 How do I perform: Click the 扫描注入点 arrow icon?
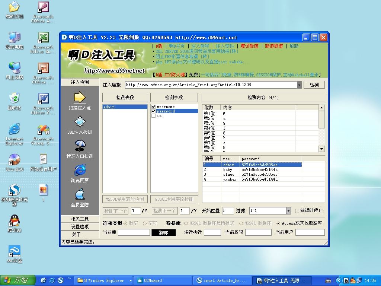pyautogui.click(x=80, y=97)
